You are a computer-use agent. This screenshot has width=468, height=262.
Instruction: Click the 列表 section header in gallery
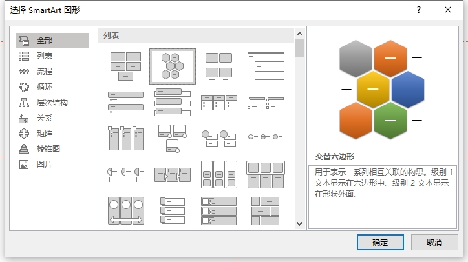point(196,35)
